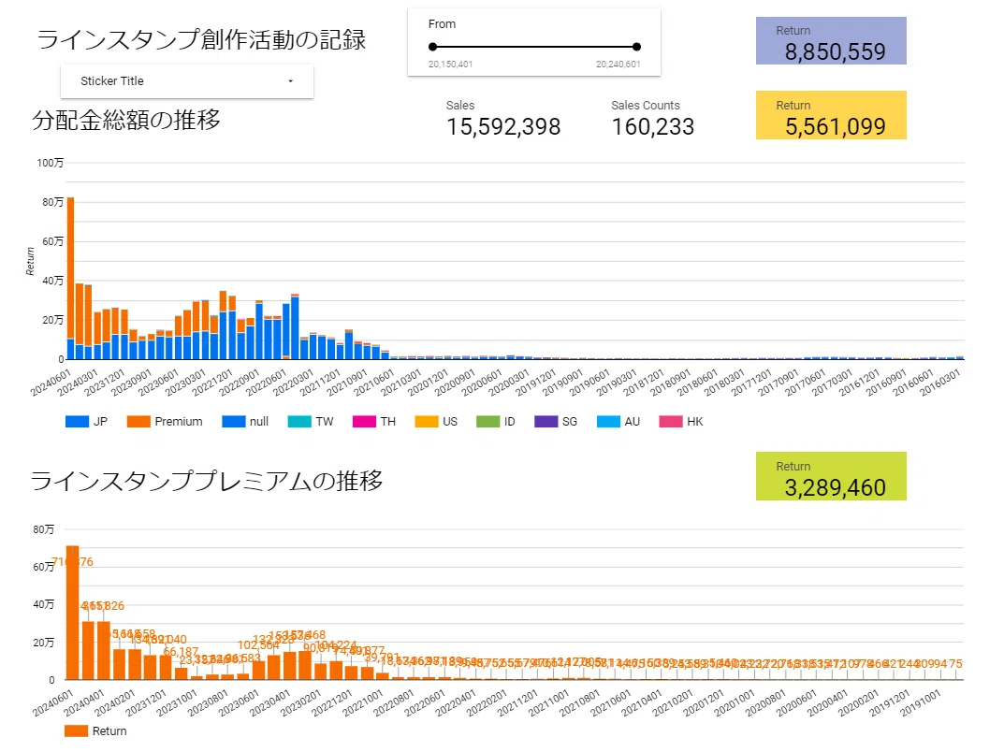Click slider end value 20,240,601
Image resolution: width=1004 pixels, height=752 pixels.
point(618,64)
